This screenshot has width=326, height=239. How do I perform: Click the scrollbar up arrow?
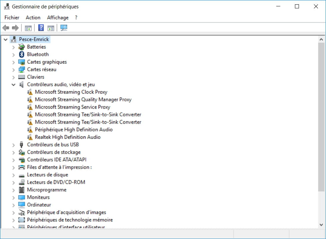coord(321,39)
